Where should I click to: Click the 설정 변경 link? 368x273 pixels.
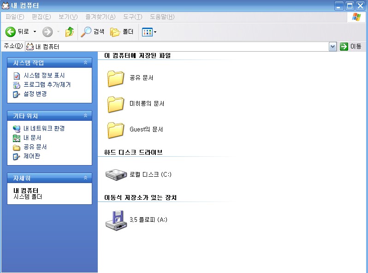pos(35,94)
